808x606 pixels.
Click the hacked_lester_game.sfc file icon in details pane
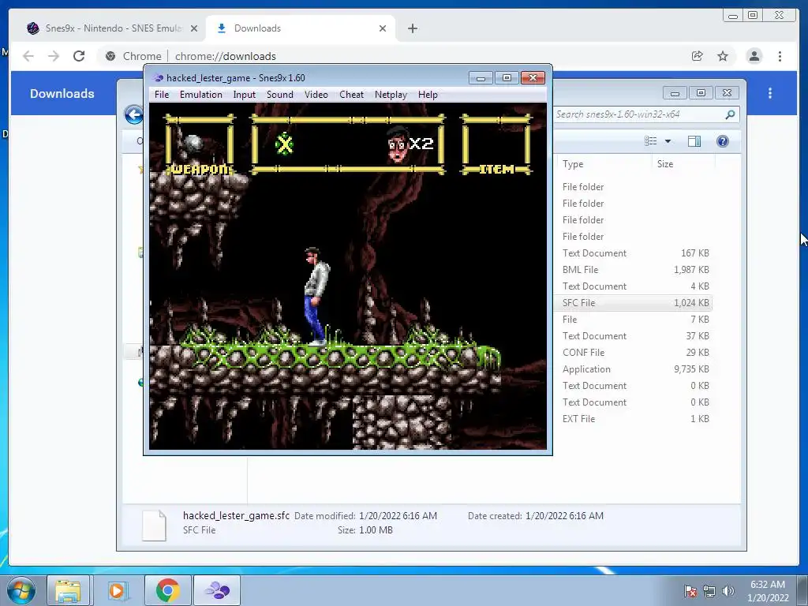[x=154, y=525]
